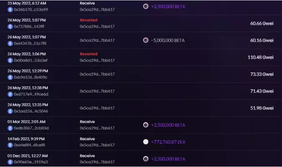The width and height of the screenshot is (282, 167).
Task: Click the 110.48 Gwei gas value
Action: (260, 57)
